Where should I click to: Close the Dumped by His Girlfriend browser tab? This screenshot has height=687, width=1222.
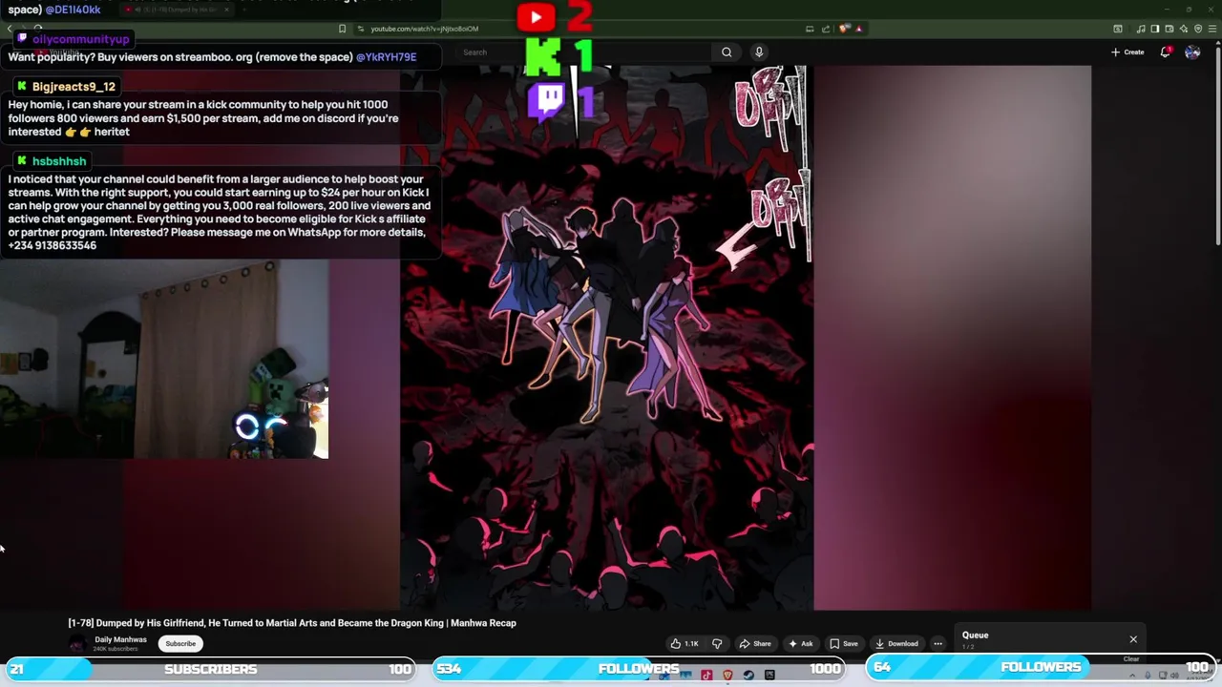click(x=226, y=10)
